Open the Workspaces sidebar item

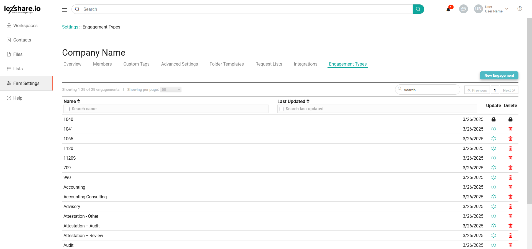tap(25, 25)
